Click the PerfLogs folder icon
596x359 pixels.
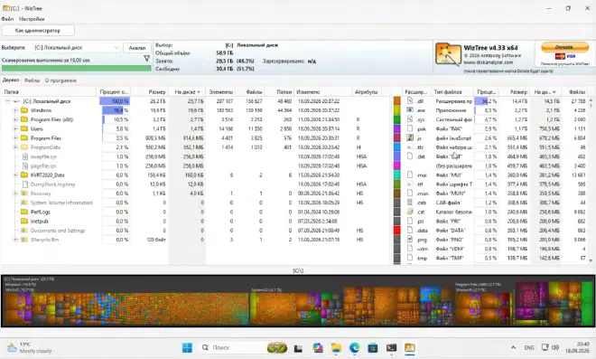tap(24, 212)
